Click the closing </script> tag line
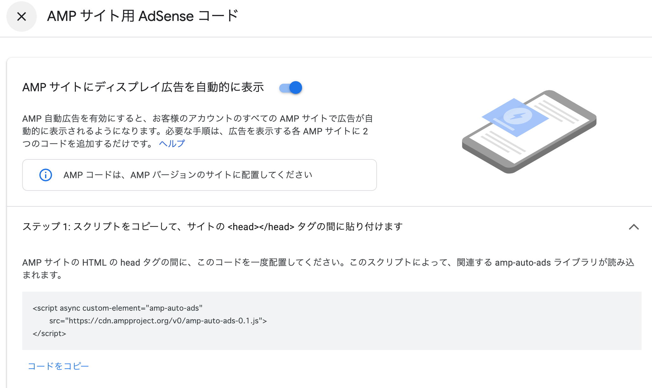652x388 pixels. [x=49, y=333]
